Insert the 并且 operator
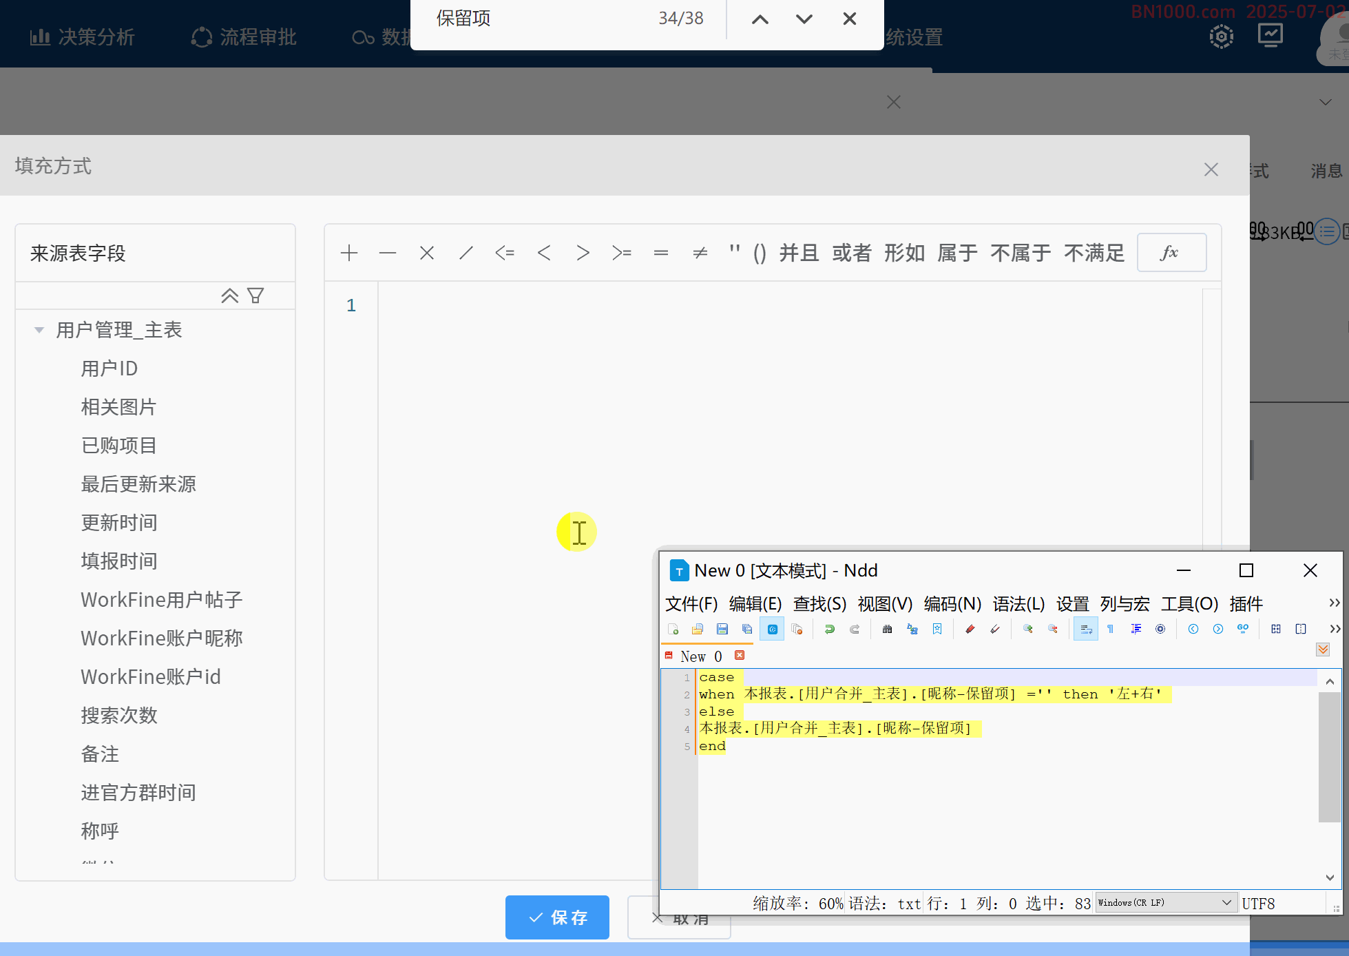 (x=799, y=253)
